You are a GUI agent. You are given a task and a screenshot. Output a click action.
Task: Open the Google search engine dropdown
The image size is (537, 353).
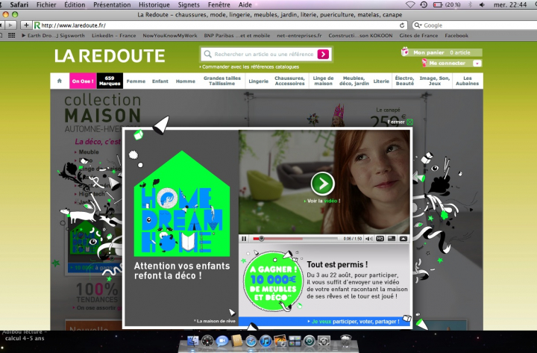(418, 25)
